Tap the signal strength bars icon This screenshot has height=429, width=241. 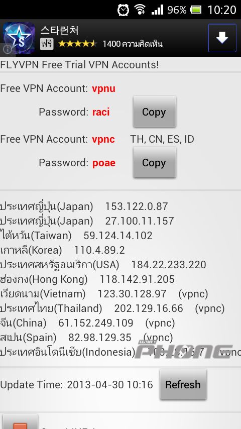click(157, 10)
